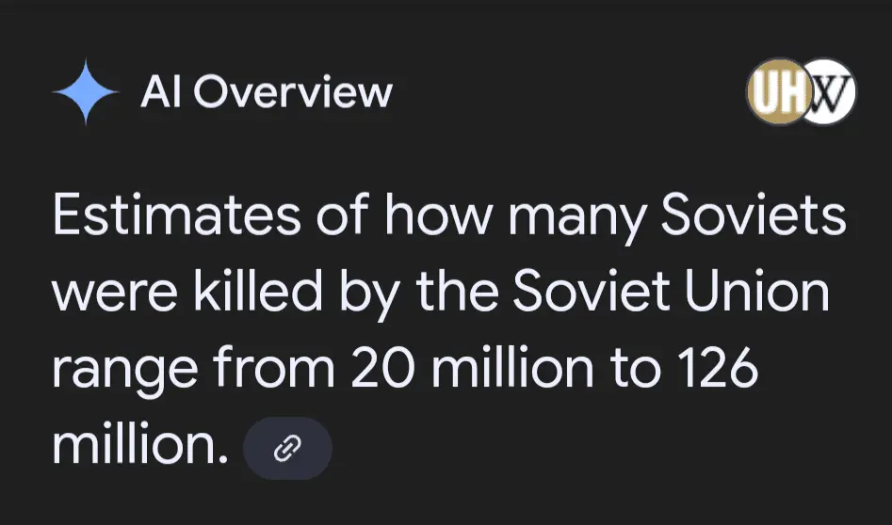Click the blue Gemini sparkle icon
Image resolution: width=892 pixels, height=525 pixels.
tap(86, 92)
